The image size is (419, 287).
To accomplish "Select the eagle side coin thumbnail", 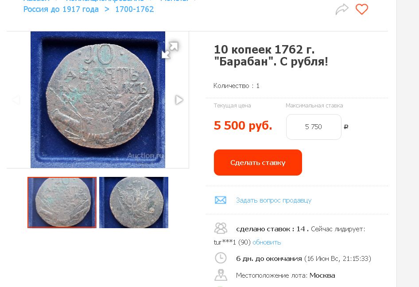I will pyautogui.click(x=134, y=203).
